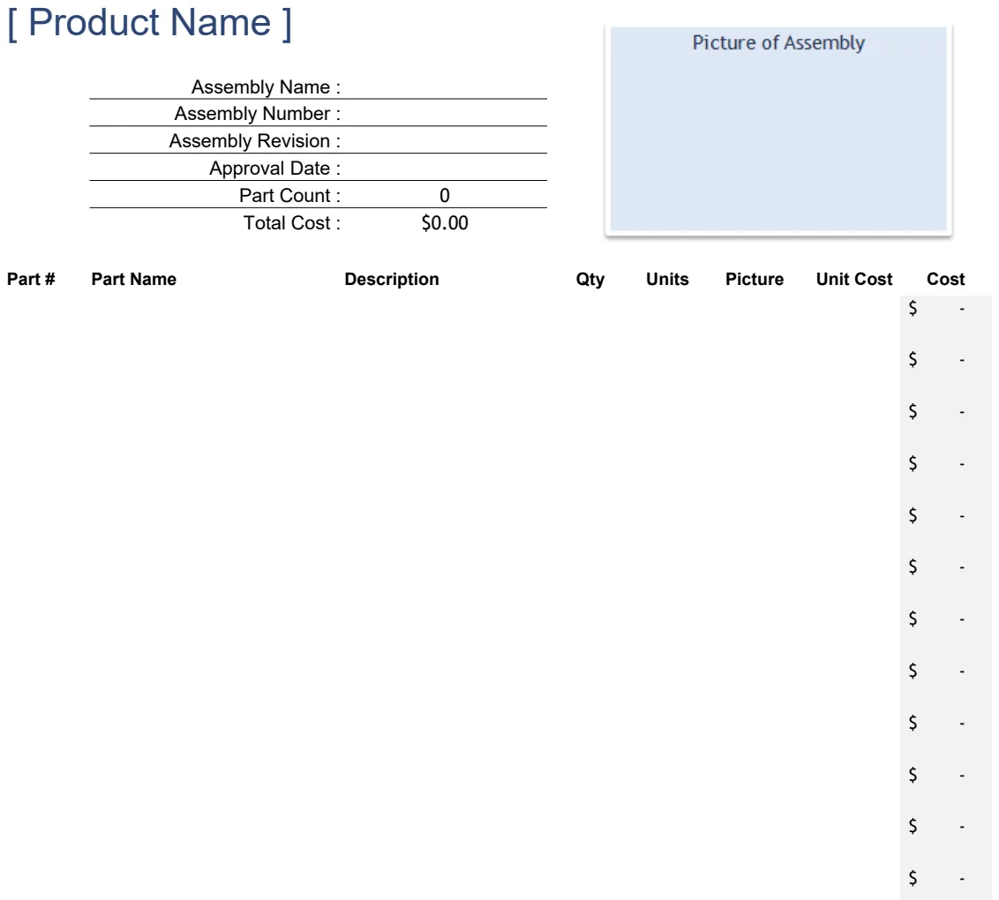Image resolution: width=999 pixels, height=900 pixels.
Task: Click the Part Count label
Action: (x=289, y=196)
